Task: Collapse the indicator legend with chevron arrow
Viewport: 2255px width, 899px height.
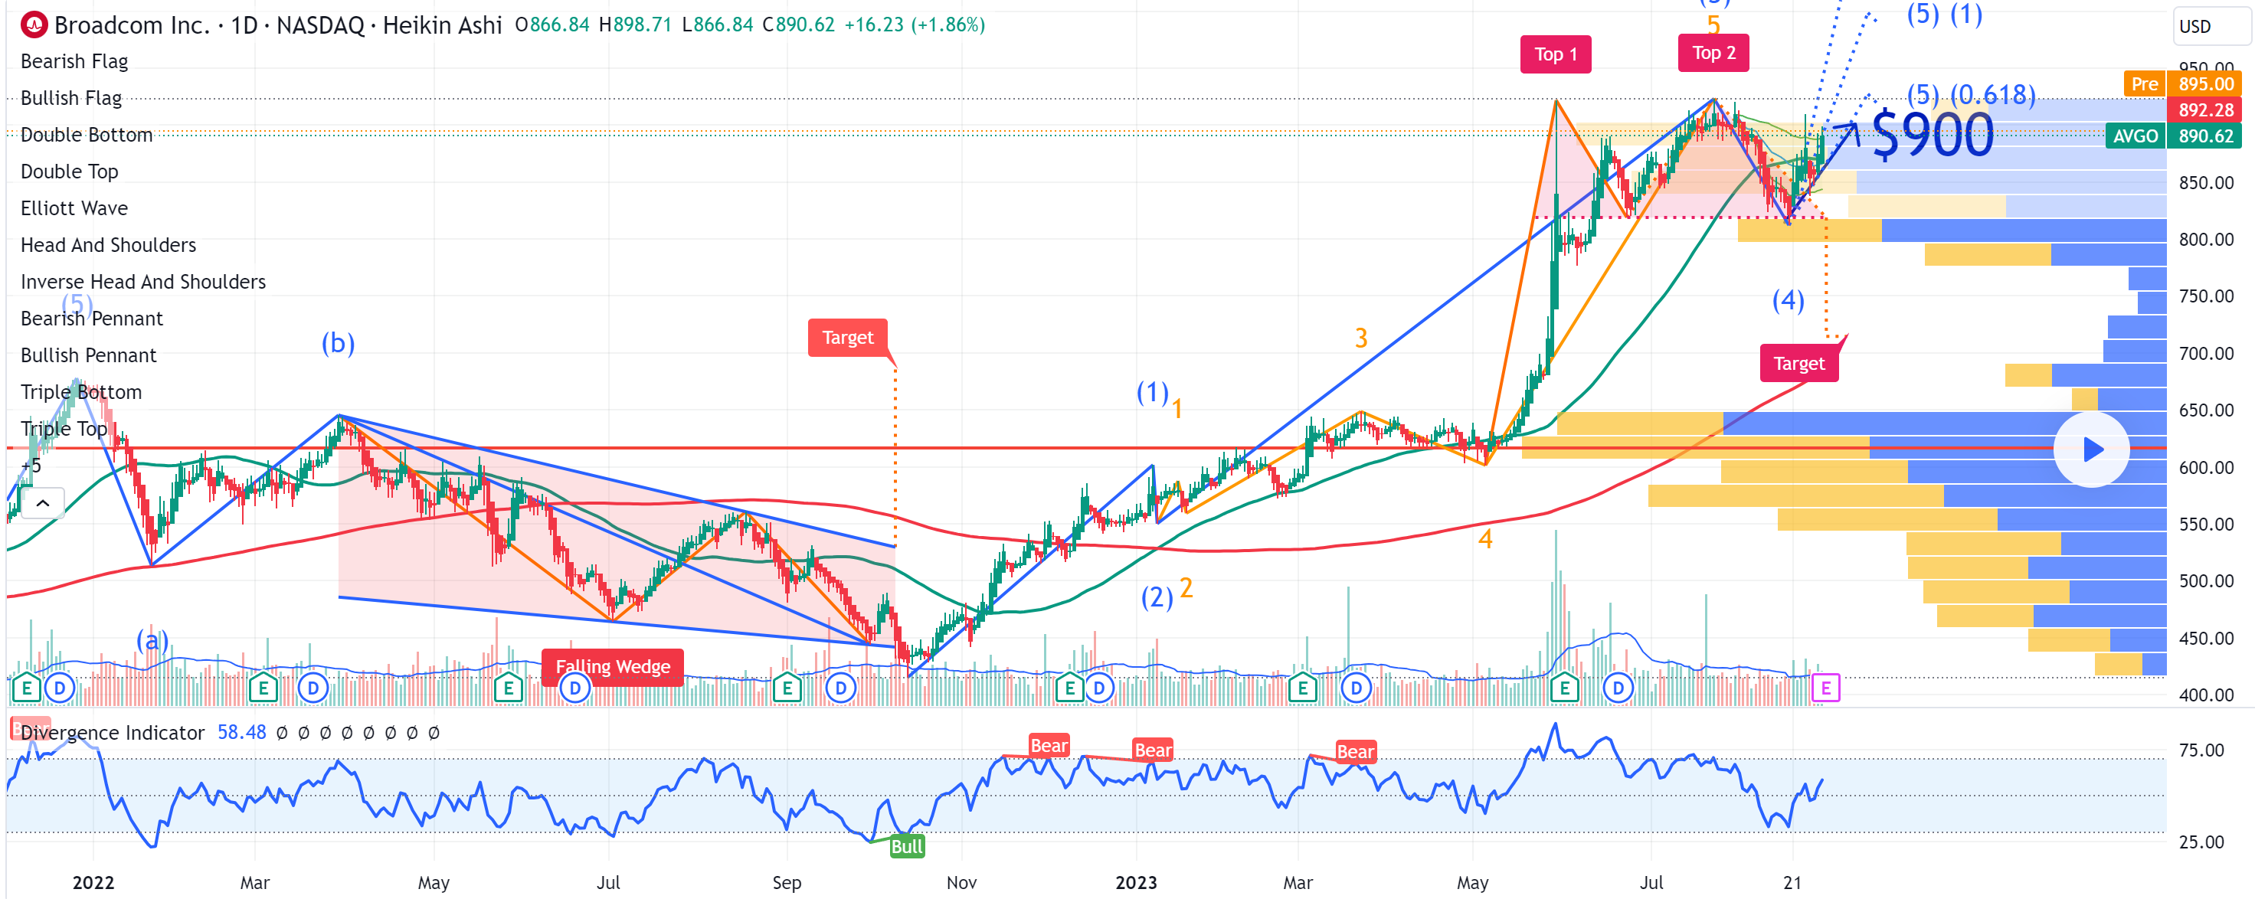Action: point(42,503)
